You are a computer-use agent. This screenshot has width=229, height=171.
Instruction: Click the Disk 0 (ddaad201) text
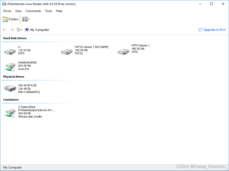29,92
